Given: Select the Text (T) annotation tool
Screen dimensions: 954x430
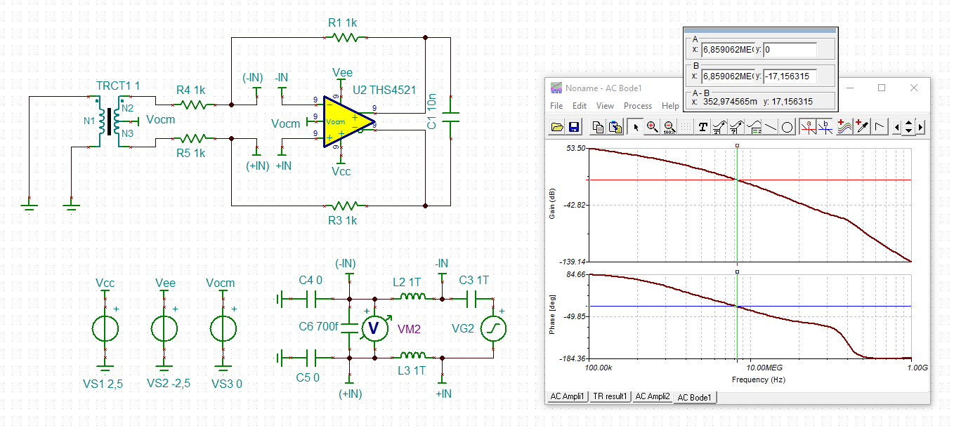Looking at the screenshot, I should (703, 127).
